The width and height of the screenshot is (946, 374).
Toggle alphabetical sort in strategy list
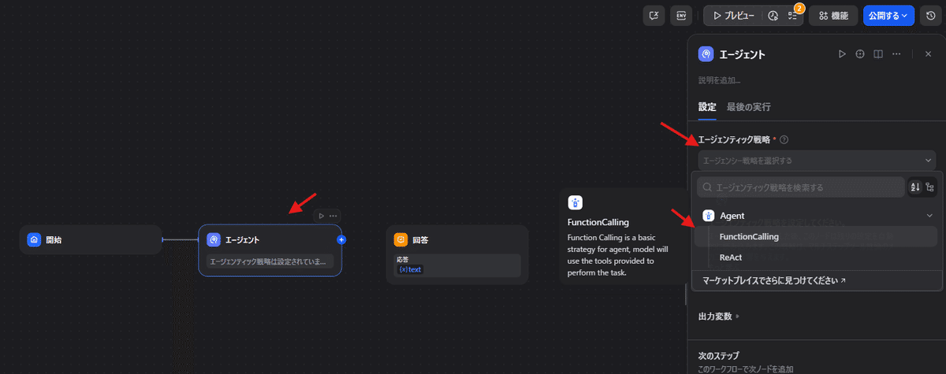(x=914, y=187)
